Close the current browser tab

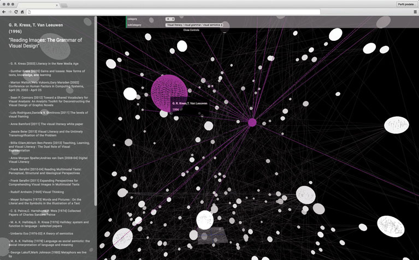point(57,5)
